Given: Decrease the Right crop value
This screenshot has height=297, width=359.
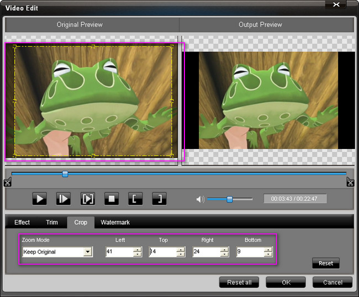Looking at the screenshot, I should [x=224, y=254].
